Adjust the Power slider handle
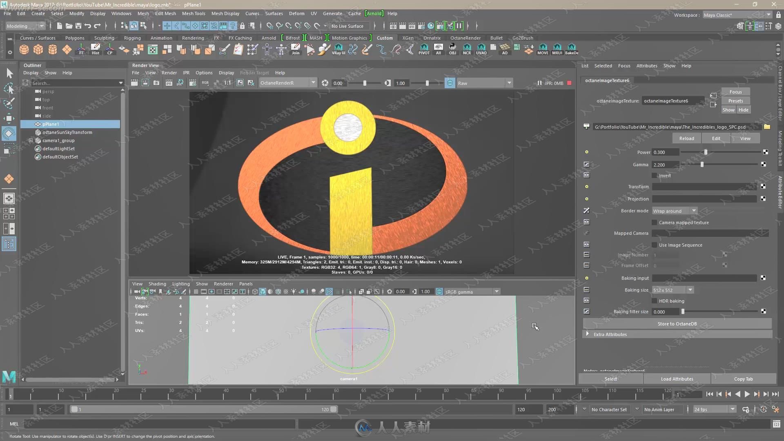The image size is (784, 441). [x=706, y=152]
